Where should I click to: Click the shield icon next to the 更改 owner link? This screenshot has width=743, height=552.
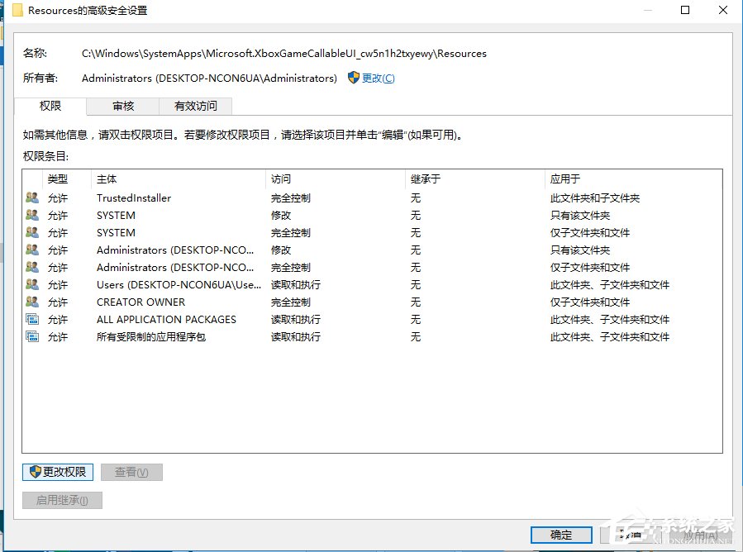click(354, 79)
